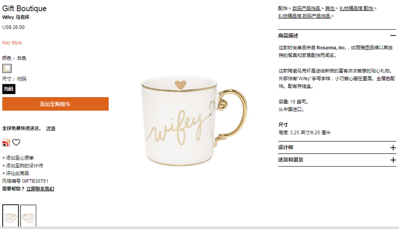399x229 pixels.
Task: Open 礼物精品馆 配饰 breadcrumb
Action: click(x=356, y=9)
